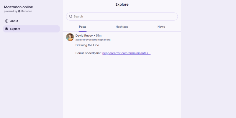Image resolution: width=236 pixels, height=118 pixels.
Task: Open the Mastodon.online site title
Action: click(x=18, y=7)
